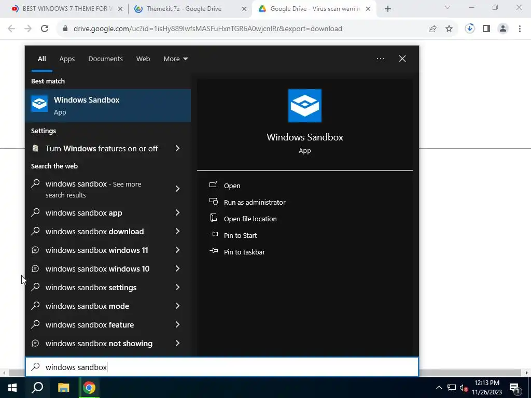Click the large Windows Sandbox app icon

pyautogui.click(x=304, y=106)
